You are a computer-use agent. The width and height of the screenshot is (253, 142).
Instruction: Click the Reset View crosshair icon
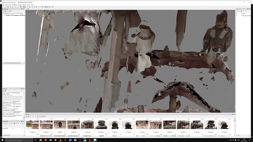(x=36, y=7)
